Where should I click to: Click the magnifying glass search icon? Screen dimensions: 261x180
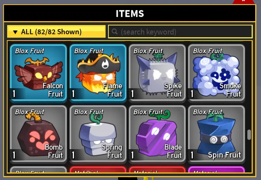pos(115,32)
